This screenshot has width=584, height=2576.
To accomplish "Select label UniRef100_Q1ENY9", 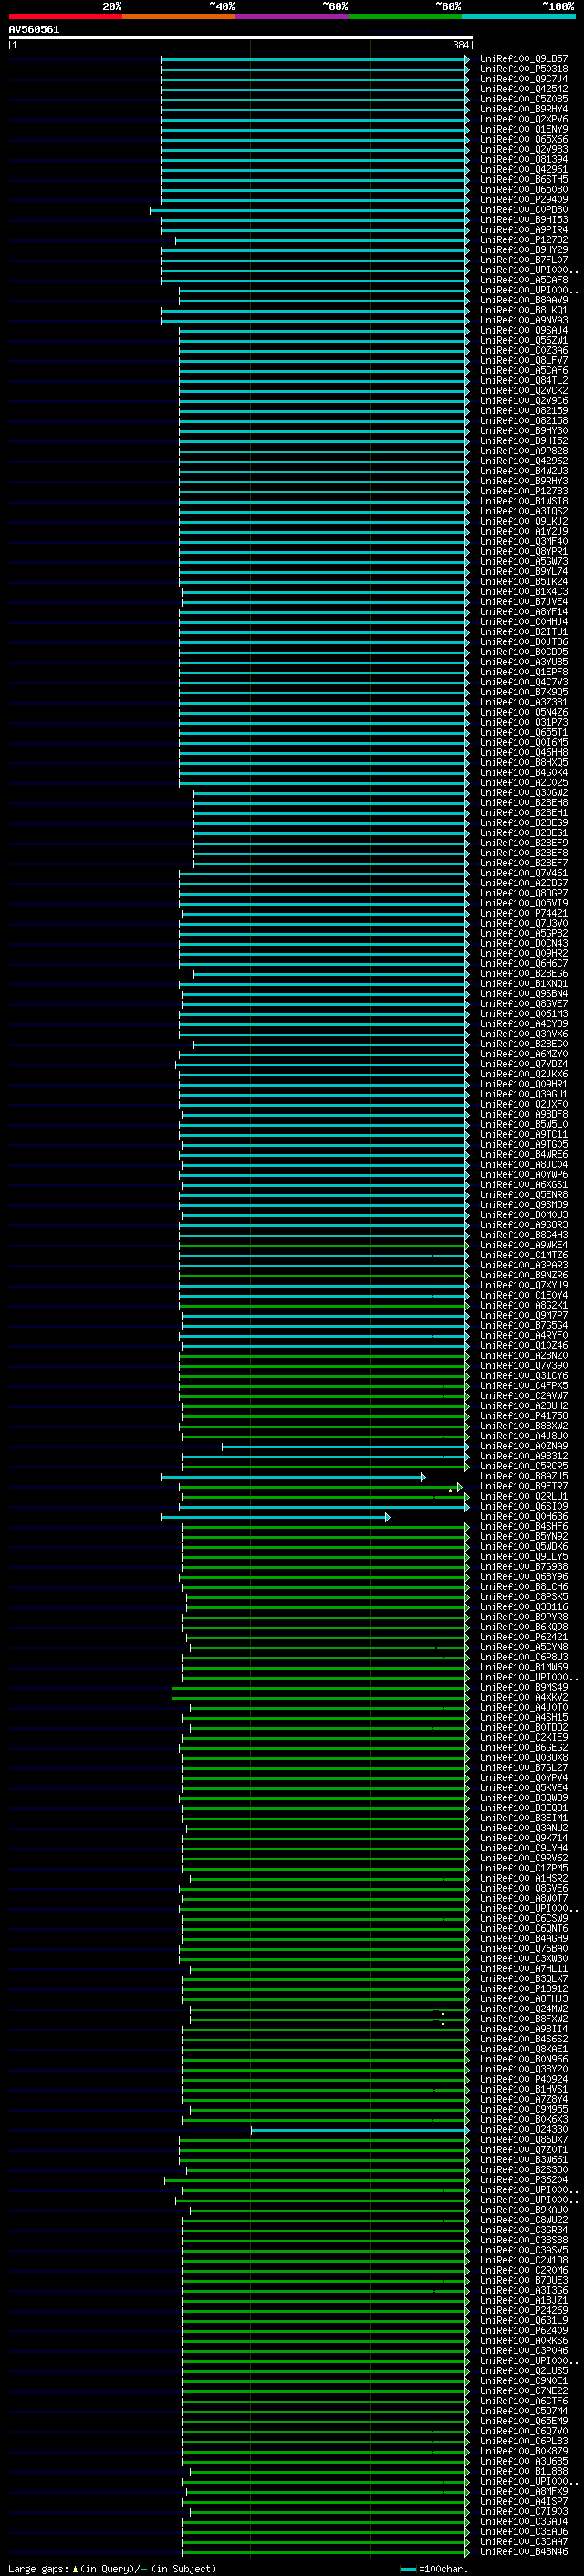I will [524, 129].
